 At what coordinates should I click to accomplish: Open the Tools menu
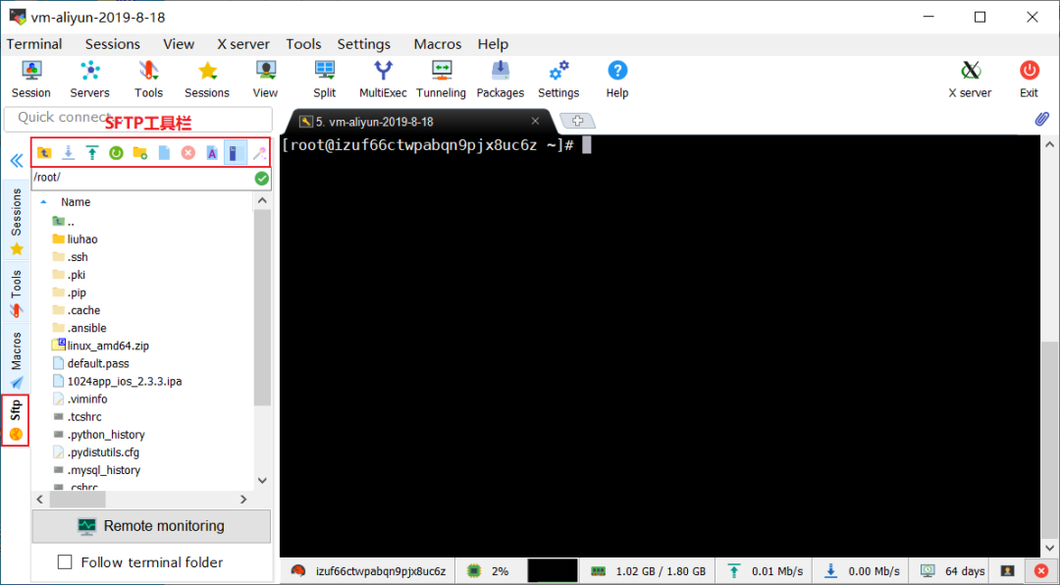click(303, 44)
